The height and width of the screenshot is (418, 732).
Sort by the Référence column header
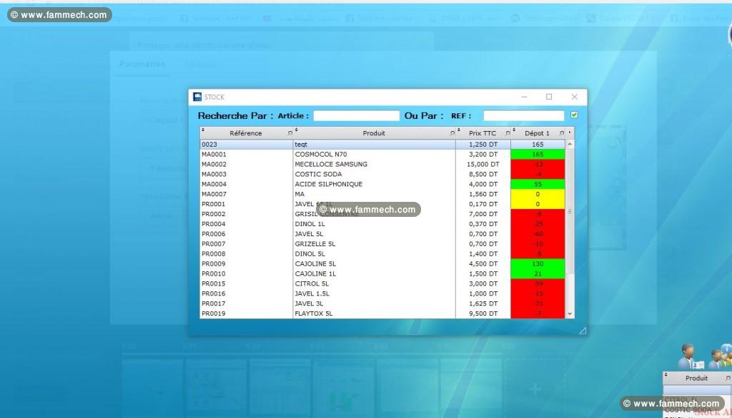[x=246, y=133]
